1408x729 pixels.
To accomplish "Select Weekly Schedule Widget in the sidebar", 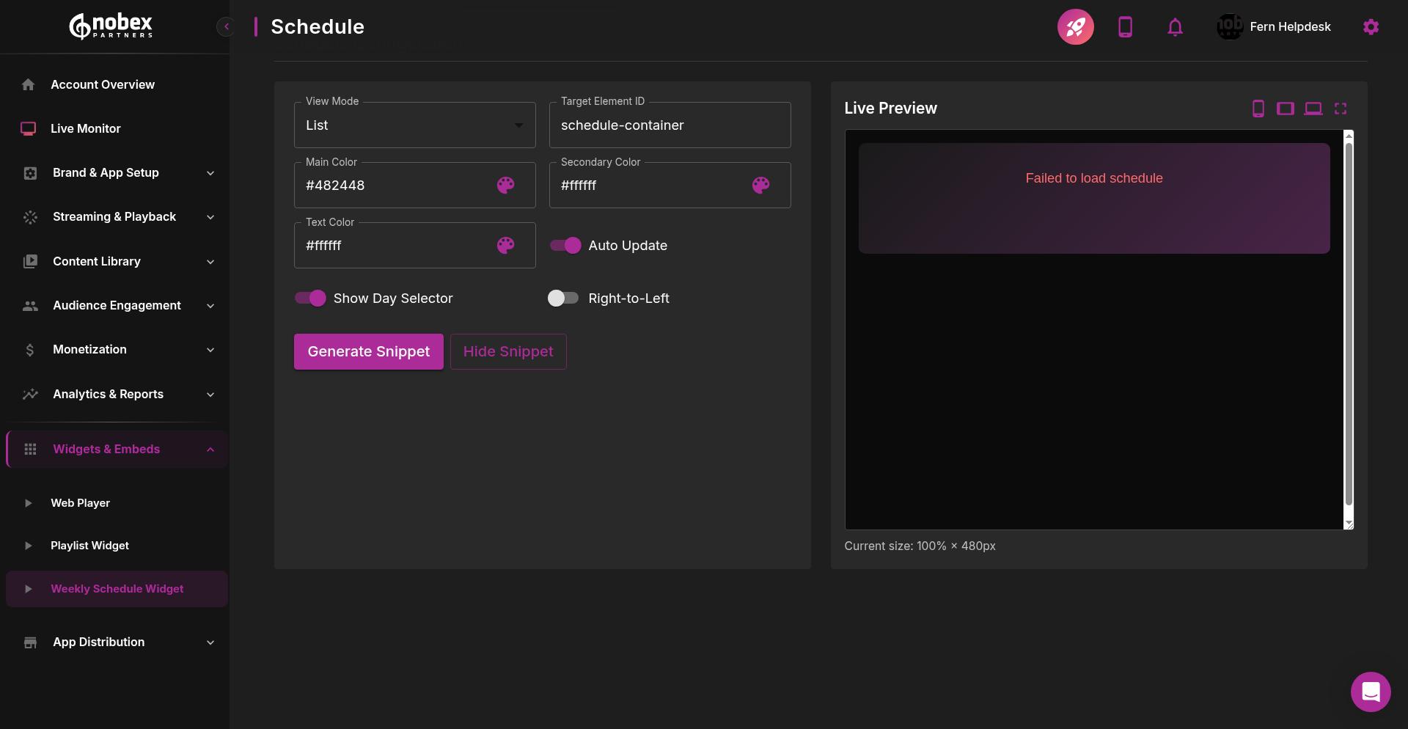I will (x=117, y=588).
